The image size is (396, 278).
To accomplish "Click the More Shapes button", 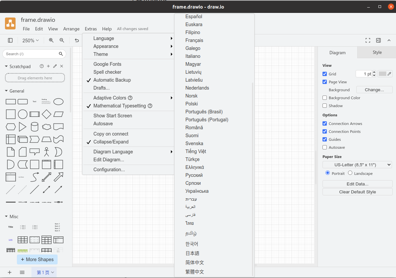I will point(37,259).
